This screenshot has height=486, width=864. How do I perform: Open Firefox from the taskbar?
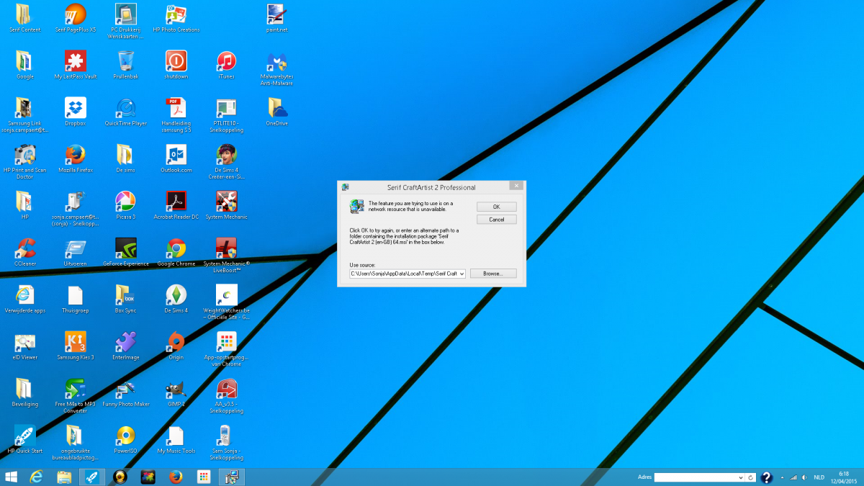point(175,477)
